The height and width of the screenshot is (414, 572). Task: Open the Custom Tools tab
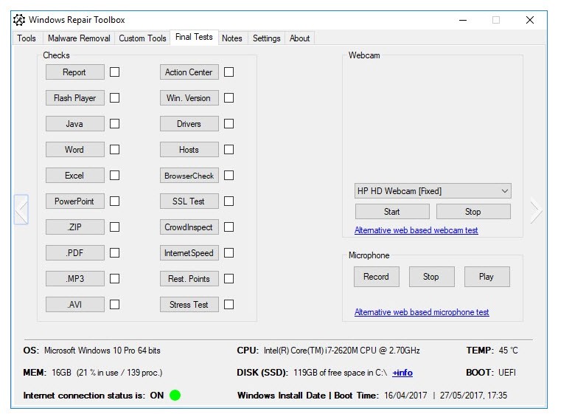[142, 38]
